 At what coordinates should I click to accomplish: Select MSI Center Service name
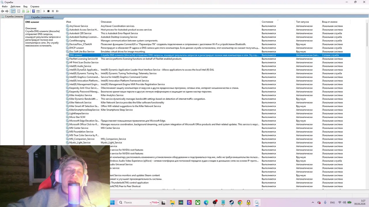[79, 128]
